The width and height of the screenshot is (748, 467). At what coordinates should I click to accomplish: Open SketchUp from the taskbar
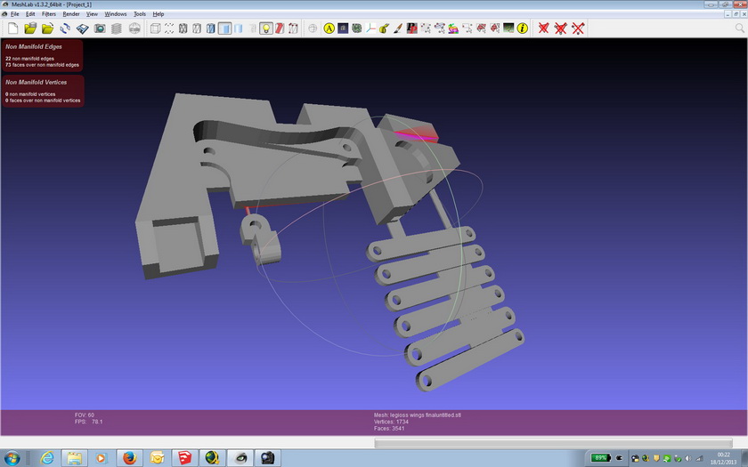pyautogui.click(x=184, y=458)
